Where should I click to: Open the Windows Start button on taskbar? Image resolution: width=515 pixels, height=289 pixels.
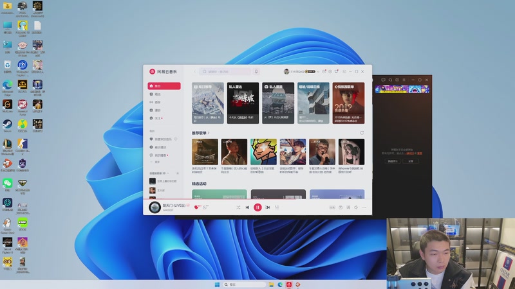[x=217, y=285]
